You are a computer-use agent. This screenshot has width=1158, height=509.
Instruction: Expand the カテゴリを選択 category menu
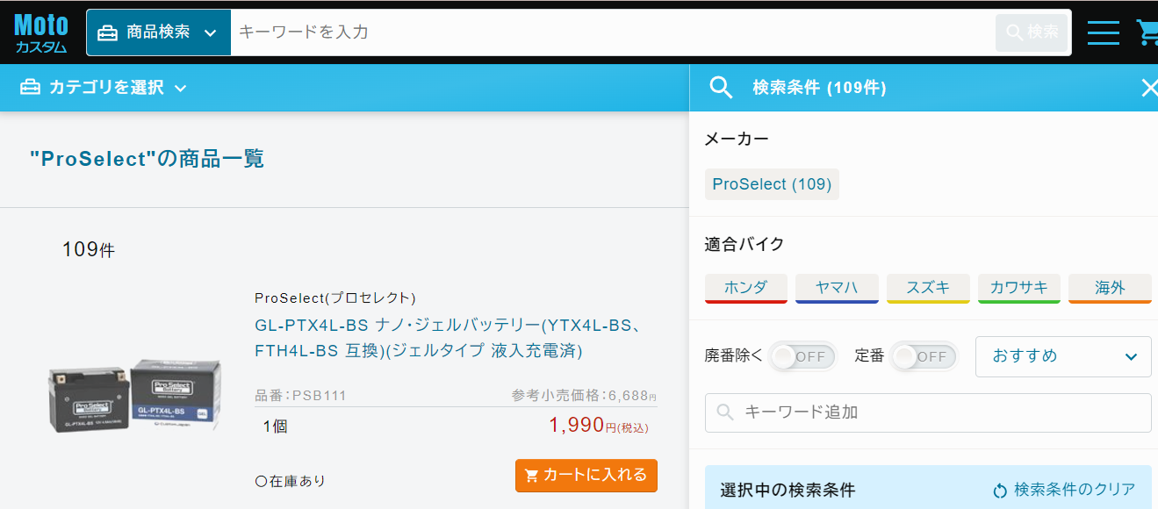[104, 88]
